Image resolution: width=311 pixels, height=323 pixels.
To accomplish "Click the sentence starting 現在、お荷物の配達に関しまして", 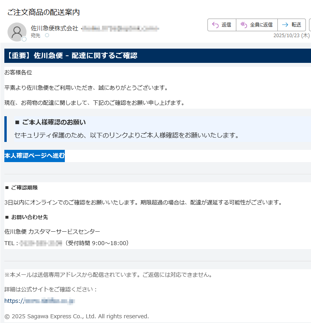I will (94, 102).
